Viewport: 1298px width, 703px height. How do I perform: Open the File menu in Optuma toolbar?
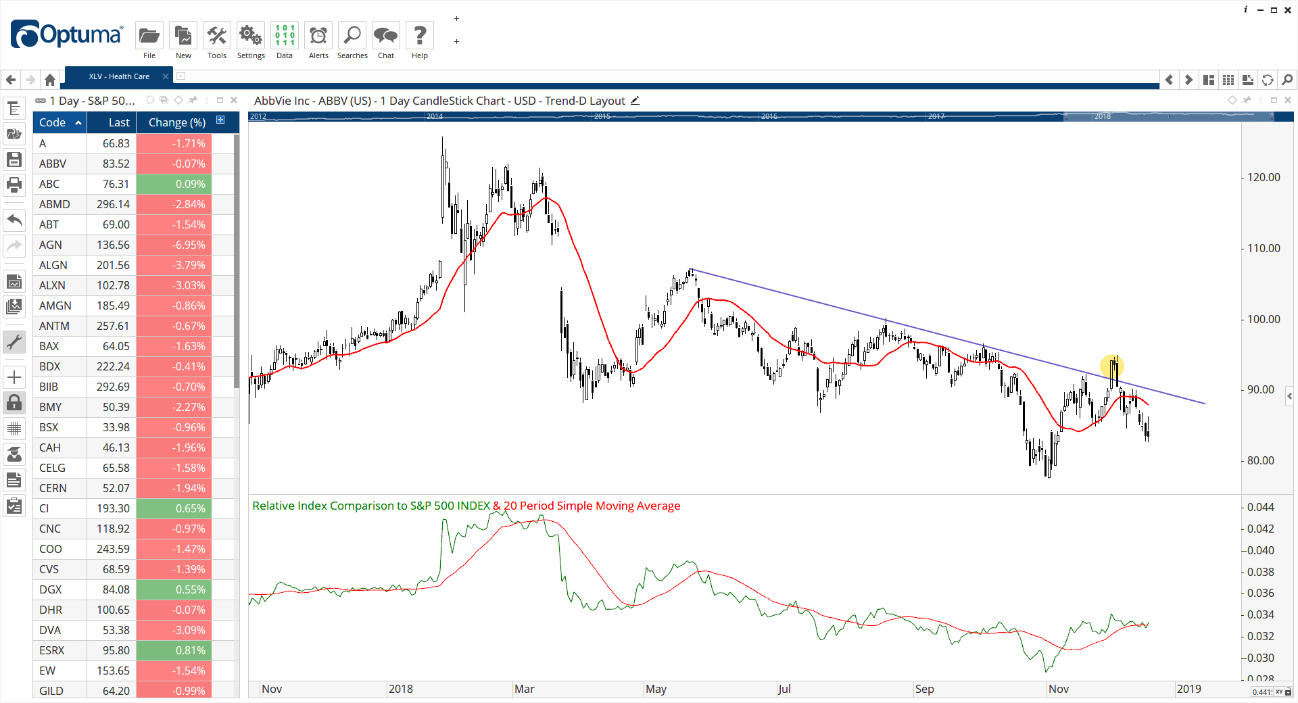[149, 41]
